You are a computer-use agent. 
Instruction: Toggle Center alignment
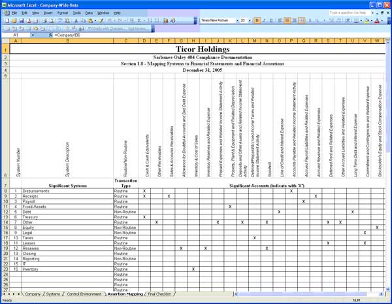(287, 20)
